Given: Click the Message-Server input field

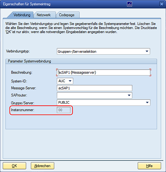Looking at the screenshot, I should 95,88.
